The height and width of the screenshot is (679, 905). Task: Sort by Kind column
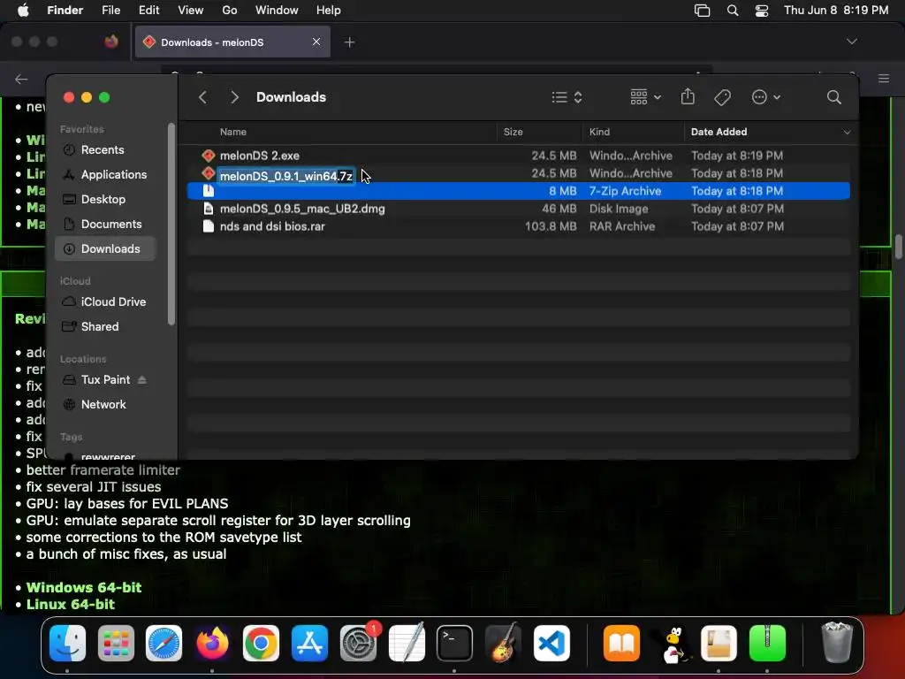(x=599, y=132)
